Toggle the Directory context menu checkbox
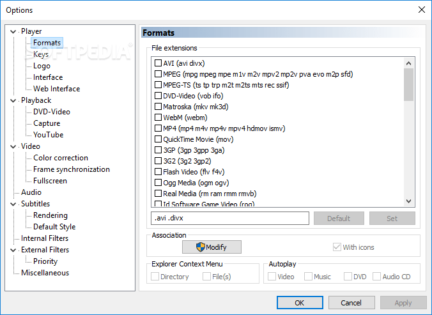This screenshot has width=432, height=315. pyautogui.click(x=155, y=277)
